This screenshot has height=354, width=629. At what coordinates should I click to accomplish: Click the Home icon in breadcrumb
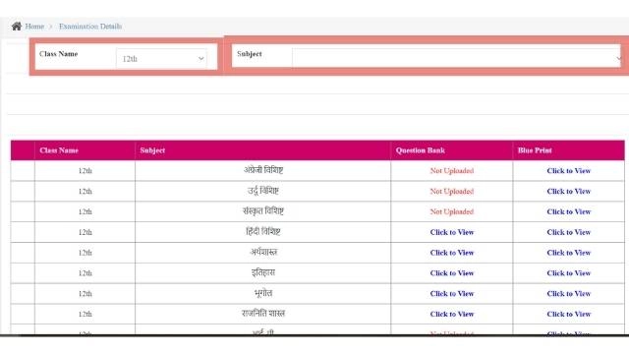[17, 27]
